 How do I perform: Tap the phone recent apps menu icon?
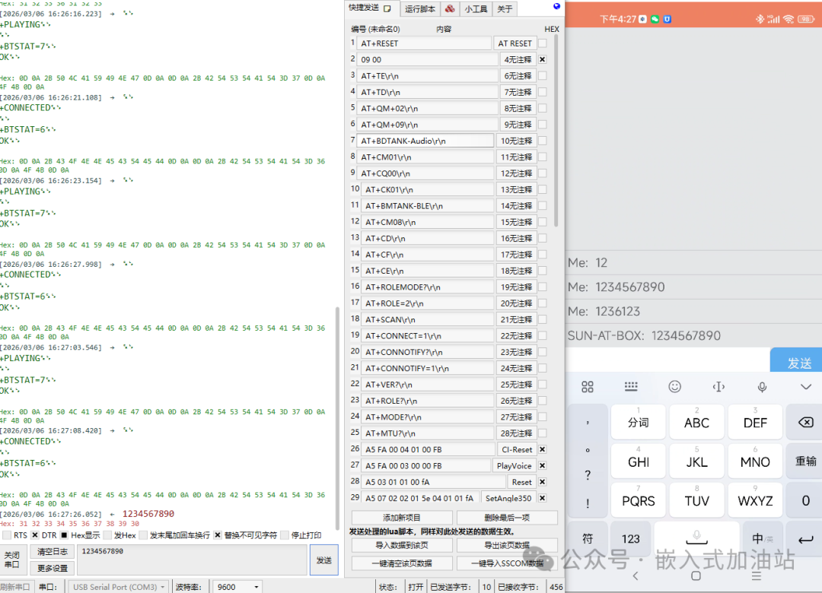(x=756, y=576)
